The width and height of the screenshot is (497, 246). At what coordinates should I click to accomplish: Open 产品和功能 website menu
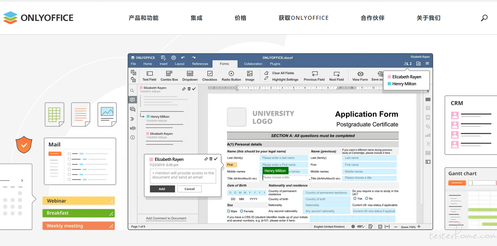144,18
